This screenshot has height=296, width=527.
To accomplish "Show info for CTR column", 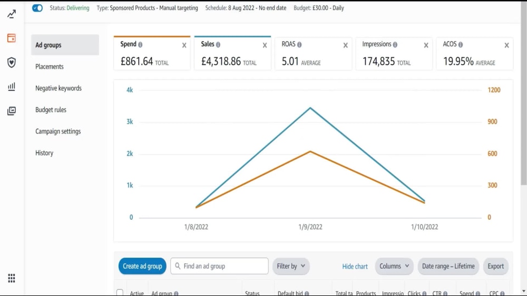I will (x=445, y=293).
